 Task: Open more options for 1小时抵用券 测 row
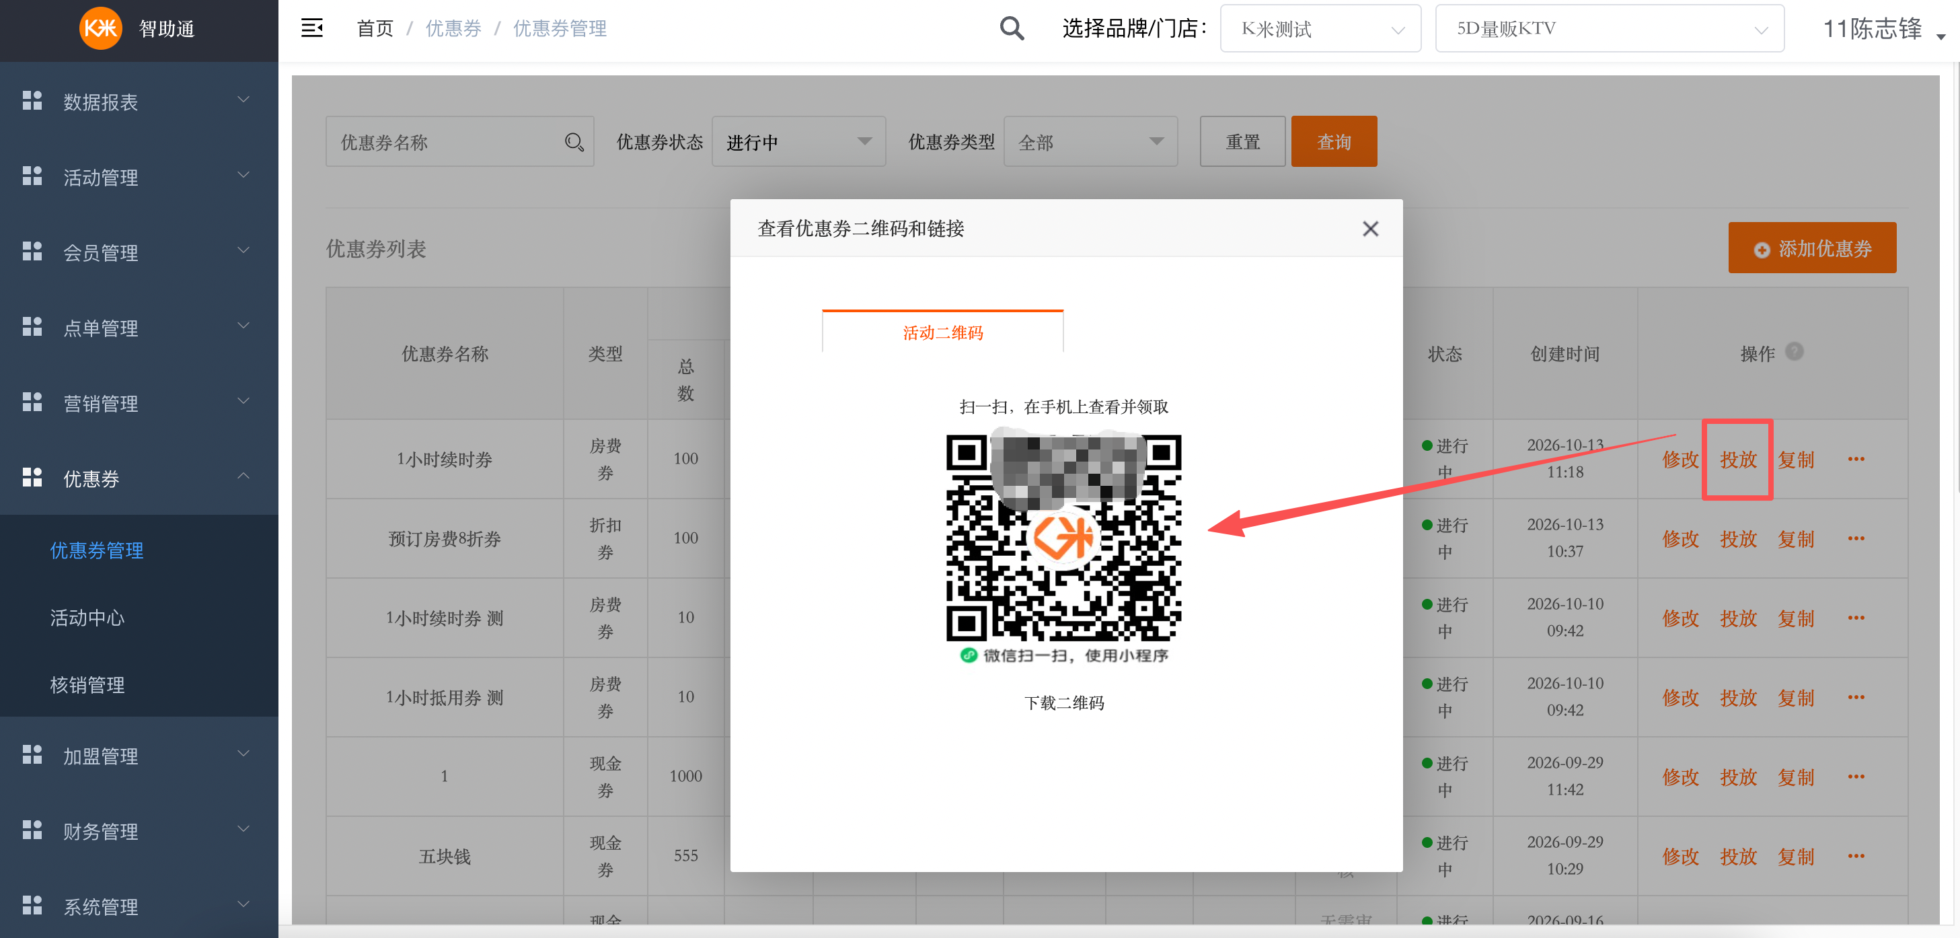coord(1856,697)
